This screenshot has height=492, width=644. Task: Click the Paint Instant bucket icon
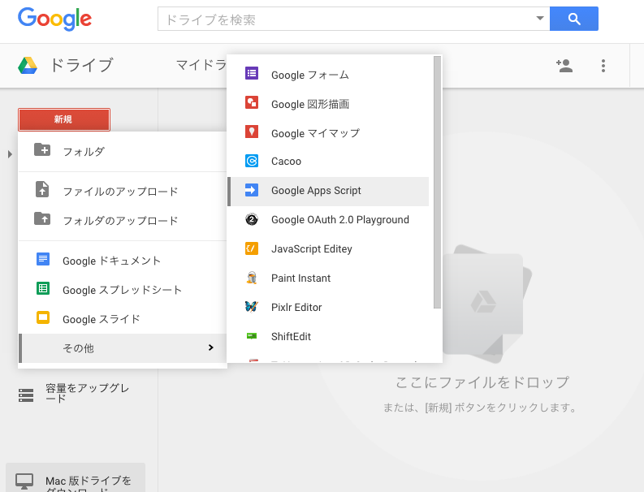tap(252, 278)
